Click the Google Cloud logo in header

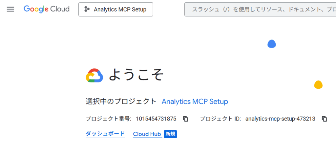[47, 9]
